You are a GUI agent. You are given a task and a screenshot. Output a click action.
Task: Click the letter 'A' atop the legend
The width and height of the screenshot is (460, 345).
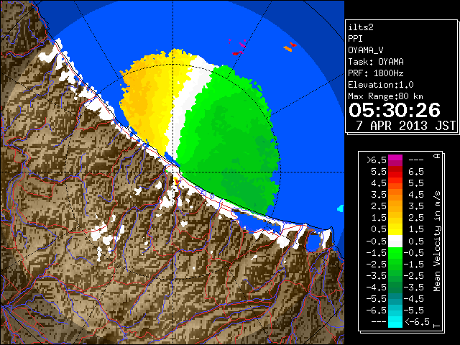tap(437, 155)
